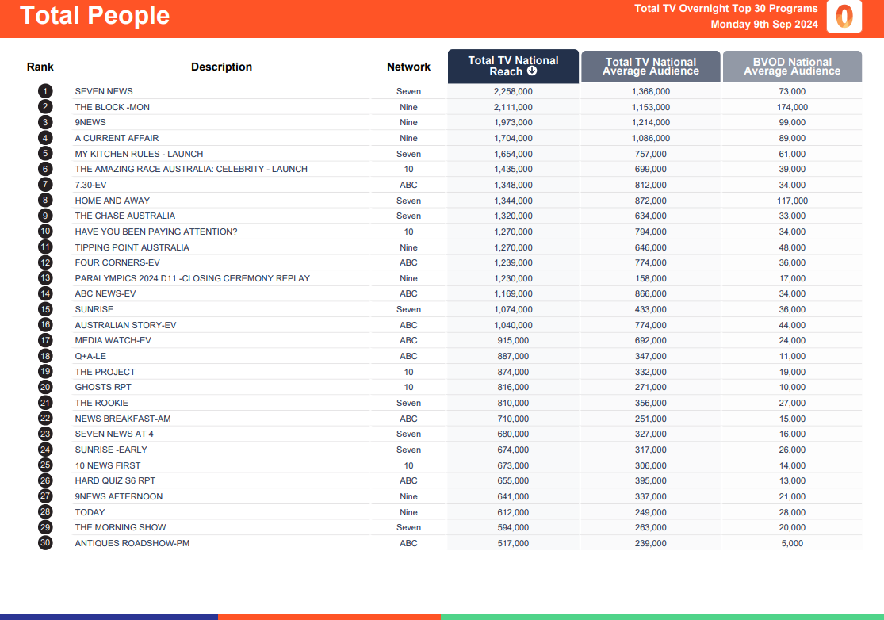Click average audience value 1,368,000

pyautogui.click(x=651, y=91)
